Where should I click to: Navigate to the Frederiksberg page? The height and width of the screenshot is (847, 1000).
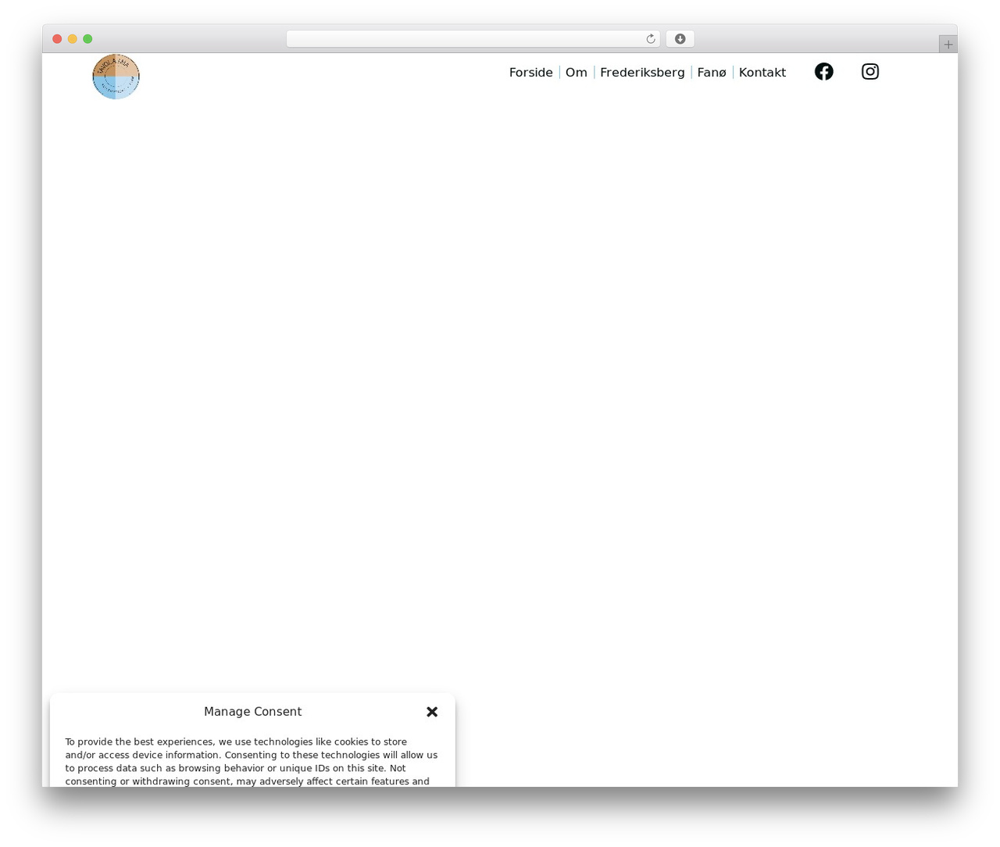642,73
